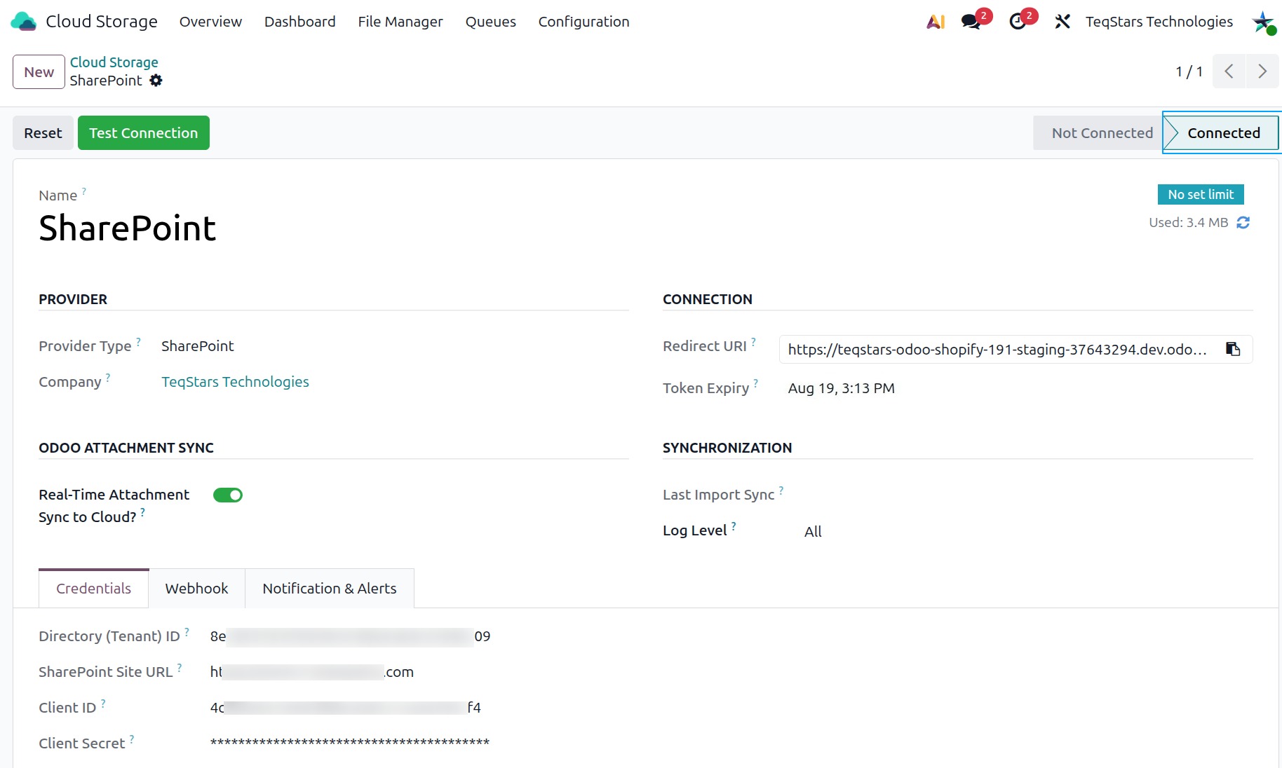Click the No set limit badge
The image size is (1282, 768).
coord(1201,195)
